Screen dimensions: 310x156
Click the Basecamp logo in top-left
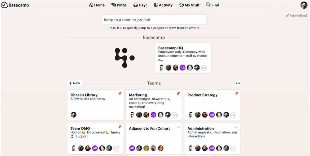tap(15, 5)
